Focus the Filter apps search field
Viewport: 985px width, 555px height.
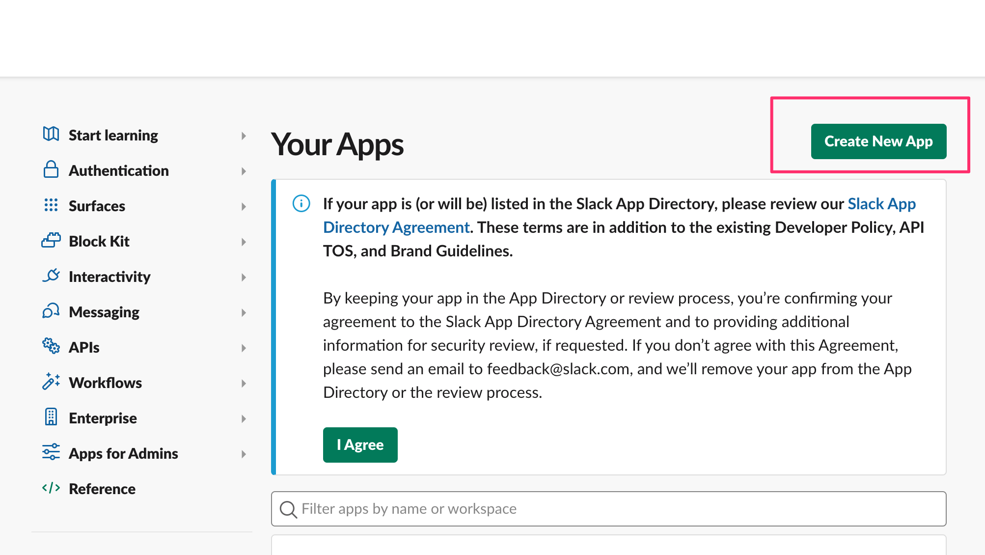pyautogui.click(x=609, y=509)
